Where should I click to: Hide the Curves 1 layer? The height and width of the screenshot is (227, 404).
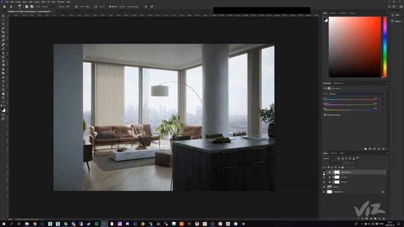(x=324, y=182)
